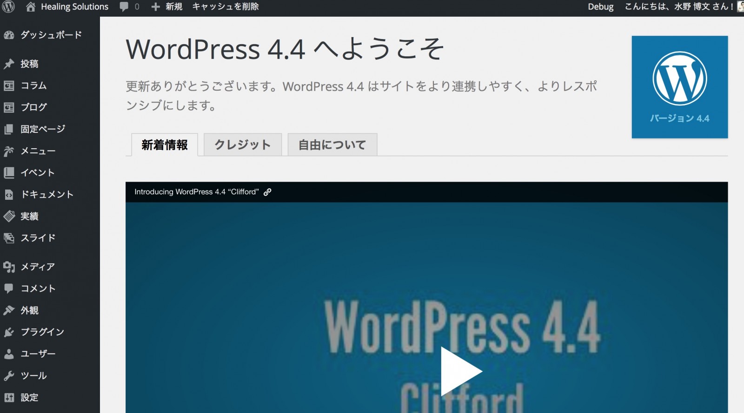
Task: Click the comment count 0 in the admin bar
Action: tap(137, 7)
